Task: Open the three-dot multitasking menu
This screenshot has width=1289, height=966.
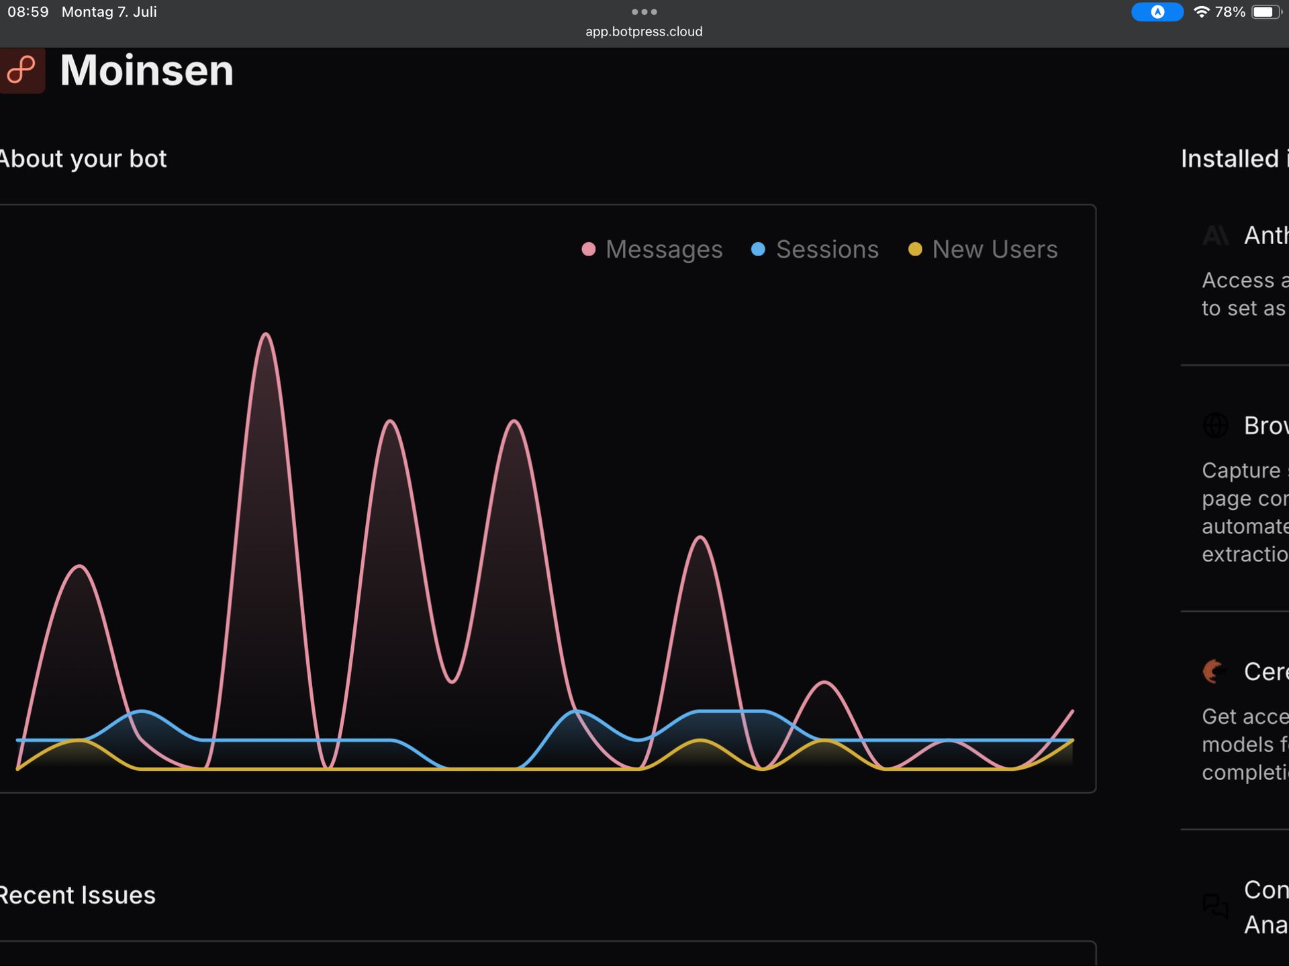Action: 644,11
